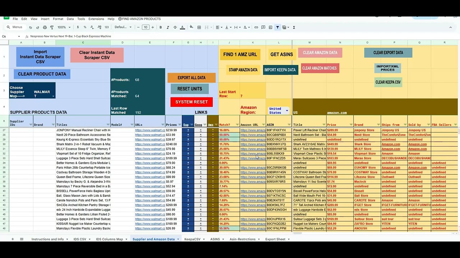Open horizontal align options
Screen dimensions: 460x258
tap(218, 27)
